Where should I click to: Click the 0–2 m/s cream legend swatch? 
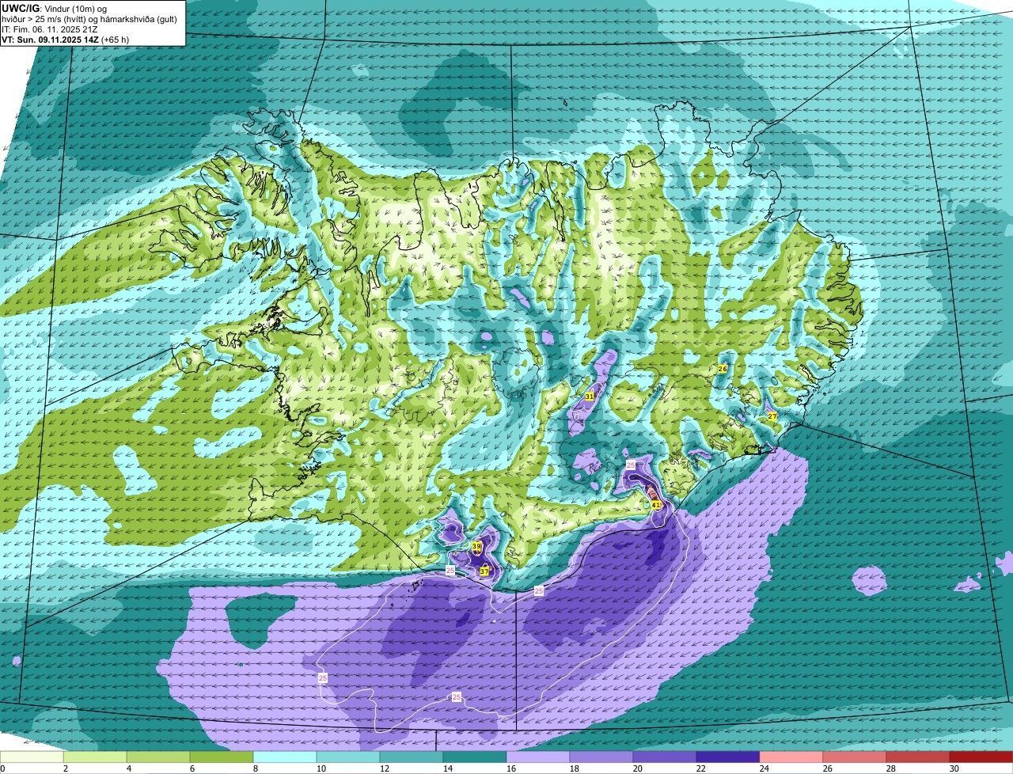tap(32, 757)
